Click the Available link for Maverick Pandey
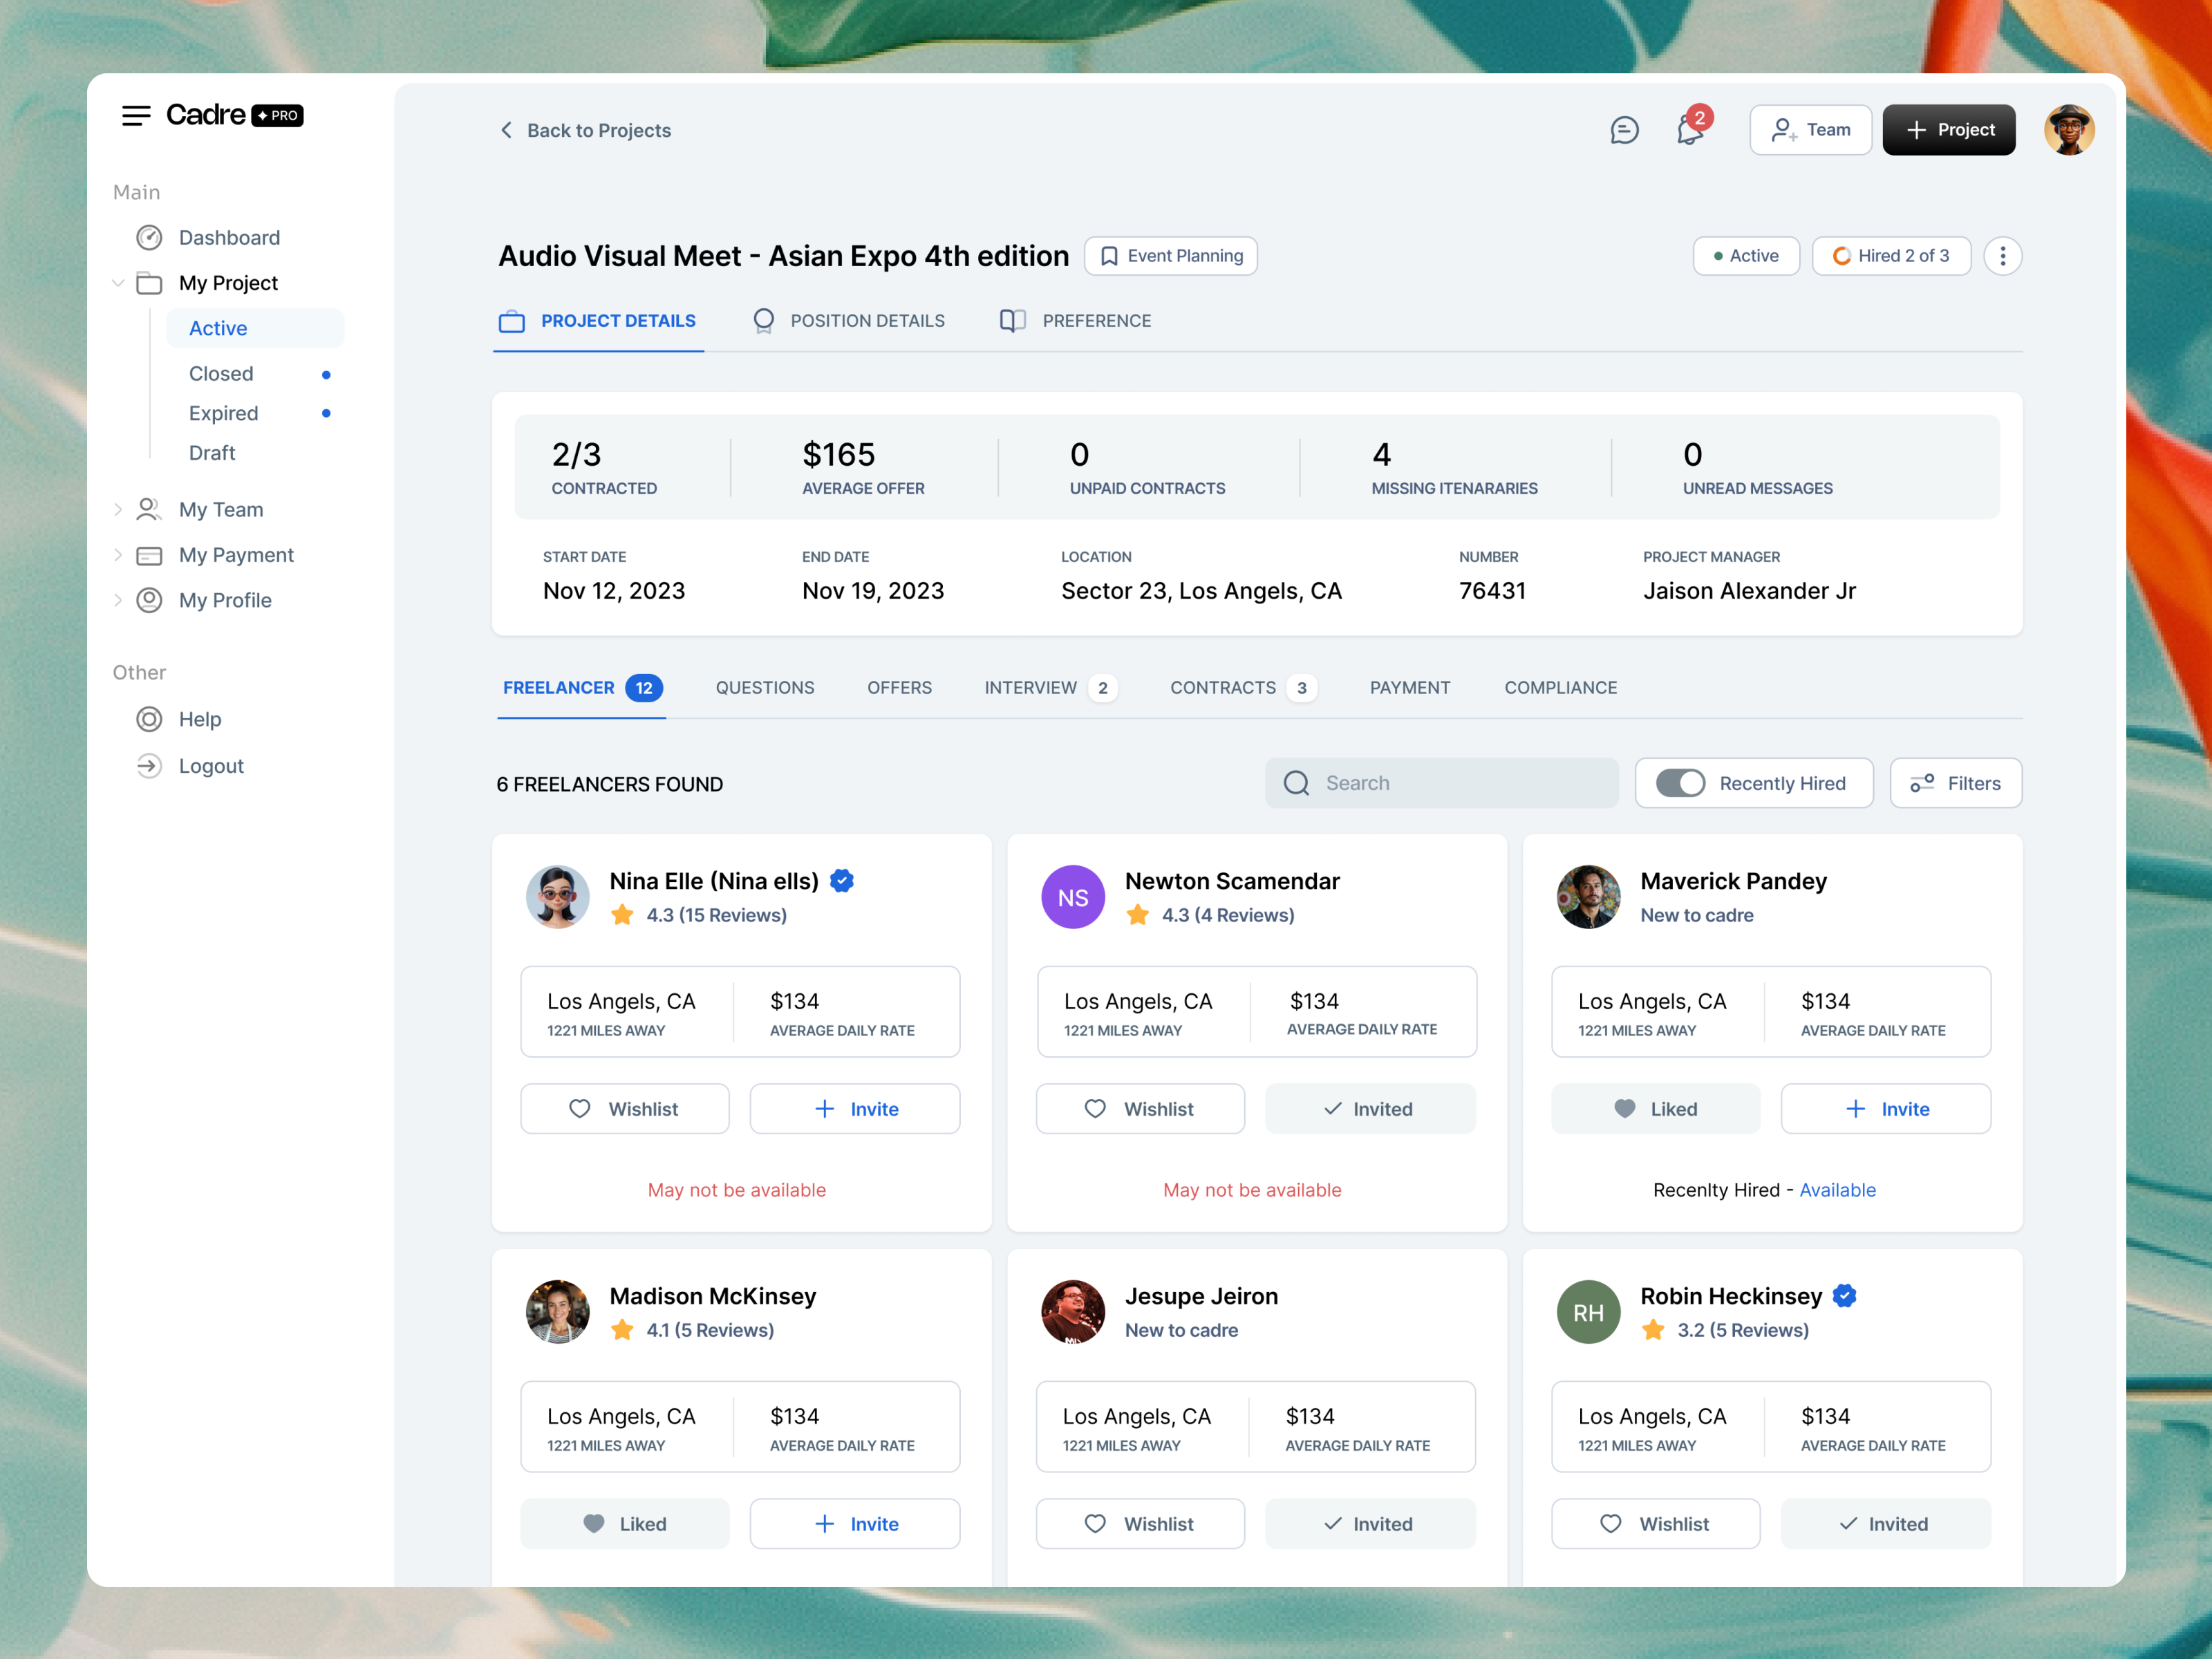This screenshot has height=1659, width=2212. pyautogui.click(x=1837, y=1190)
